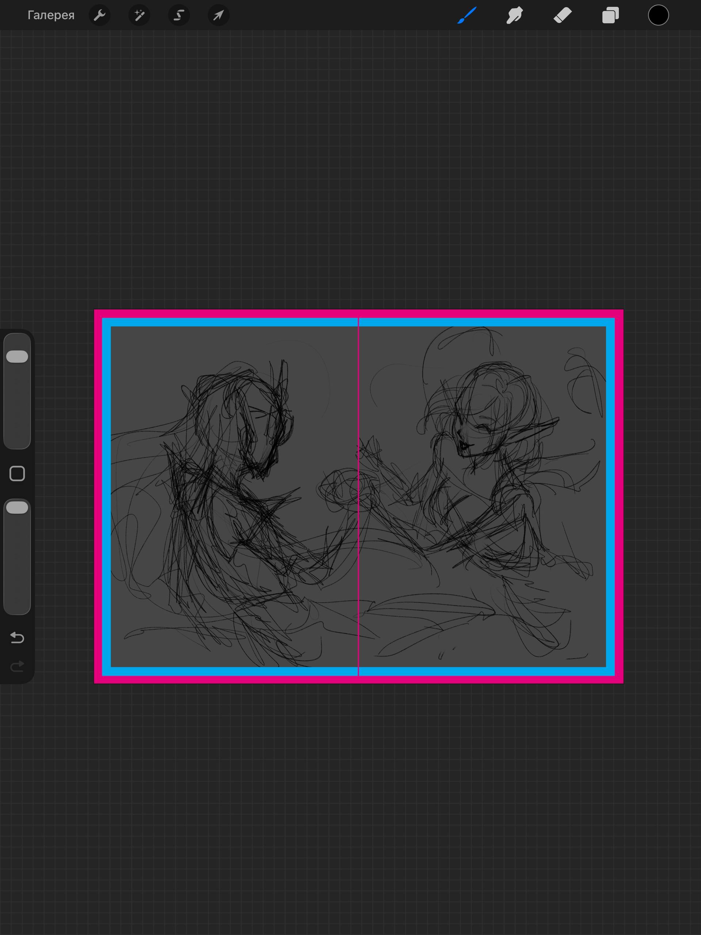Select the Brush tool
This screenshot has width=701, height=935.
(x=467, y=15)
